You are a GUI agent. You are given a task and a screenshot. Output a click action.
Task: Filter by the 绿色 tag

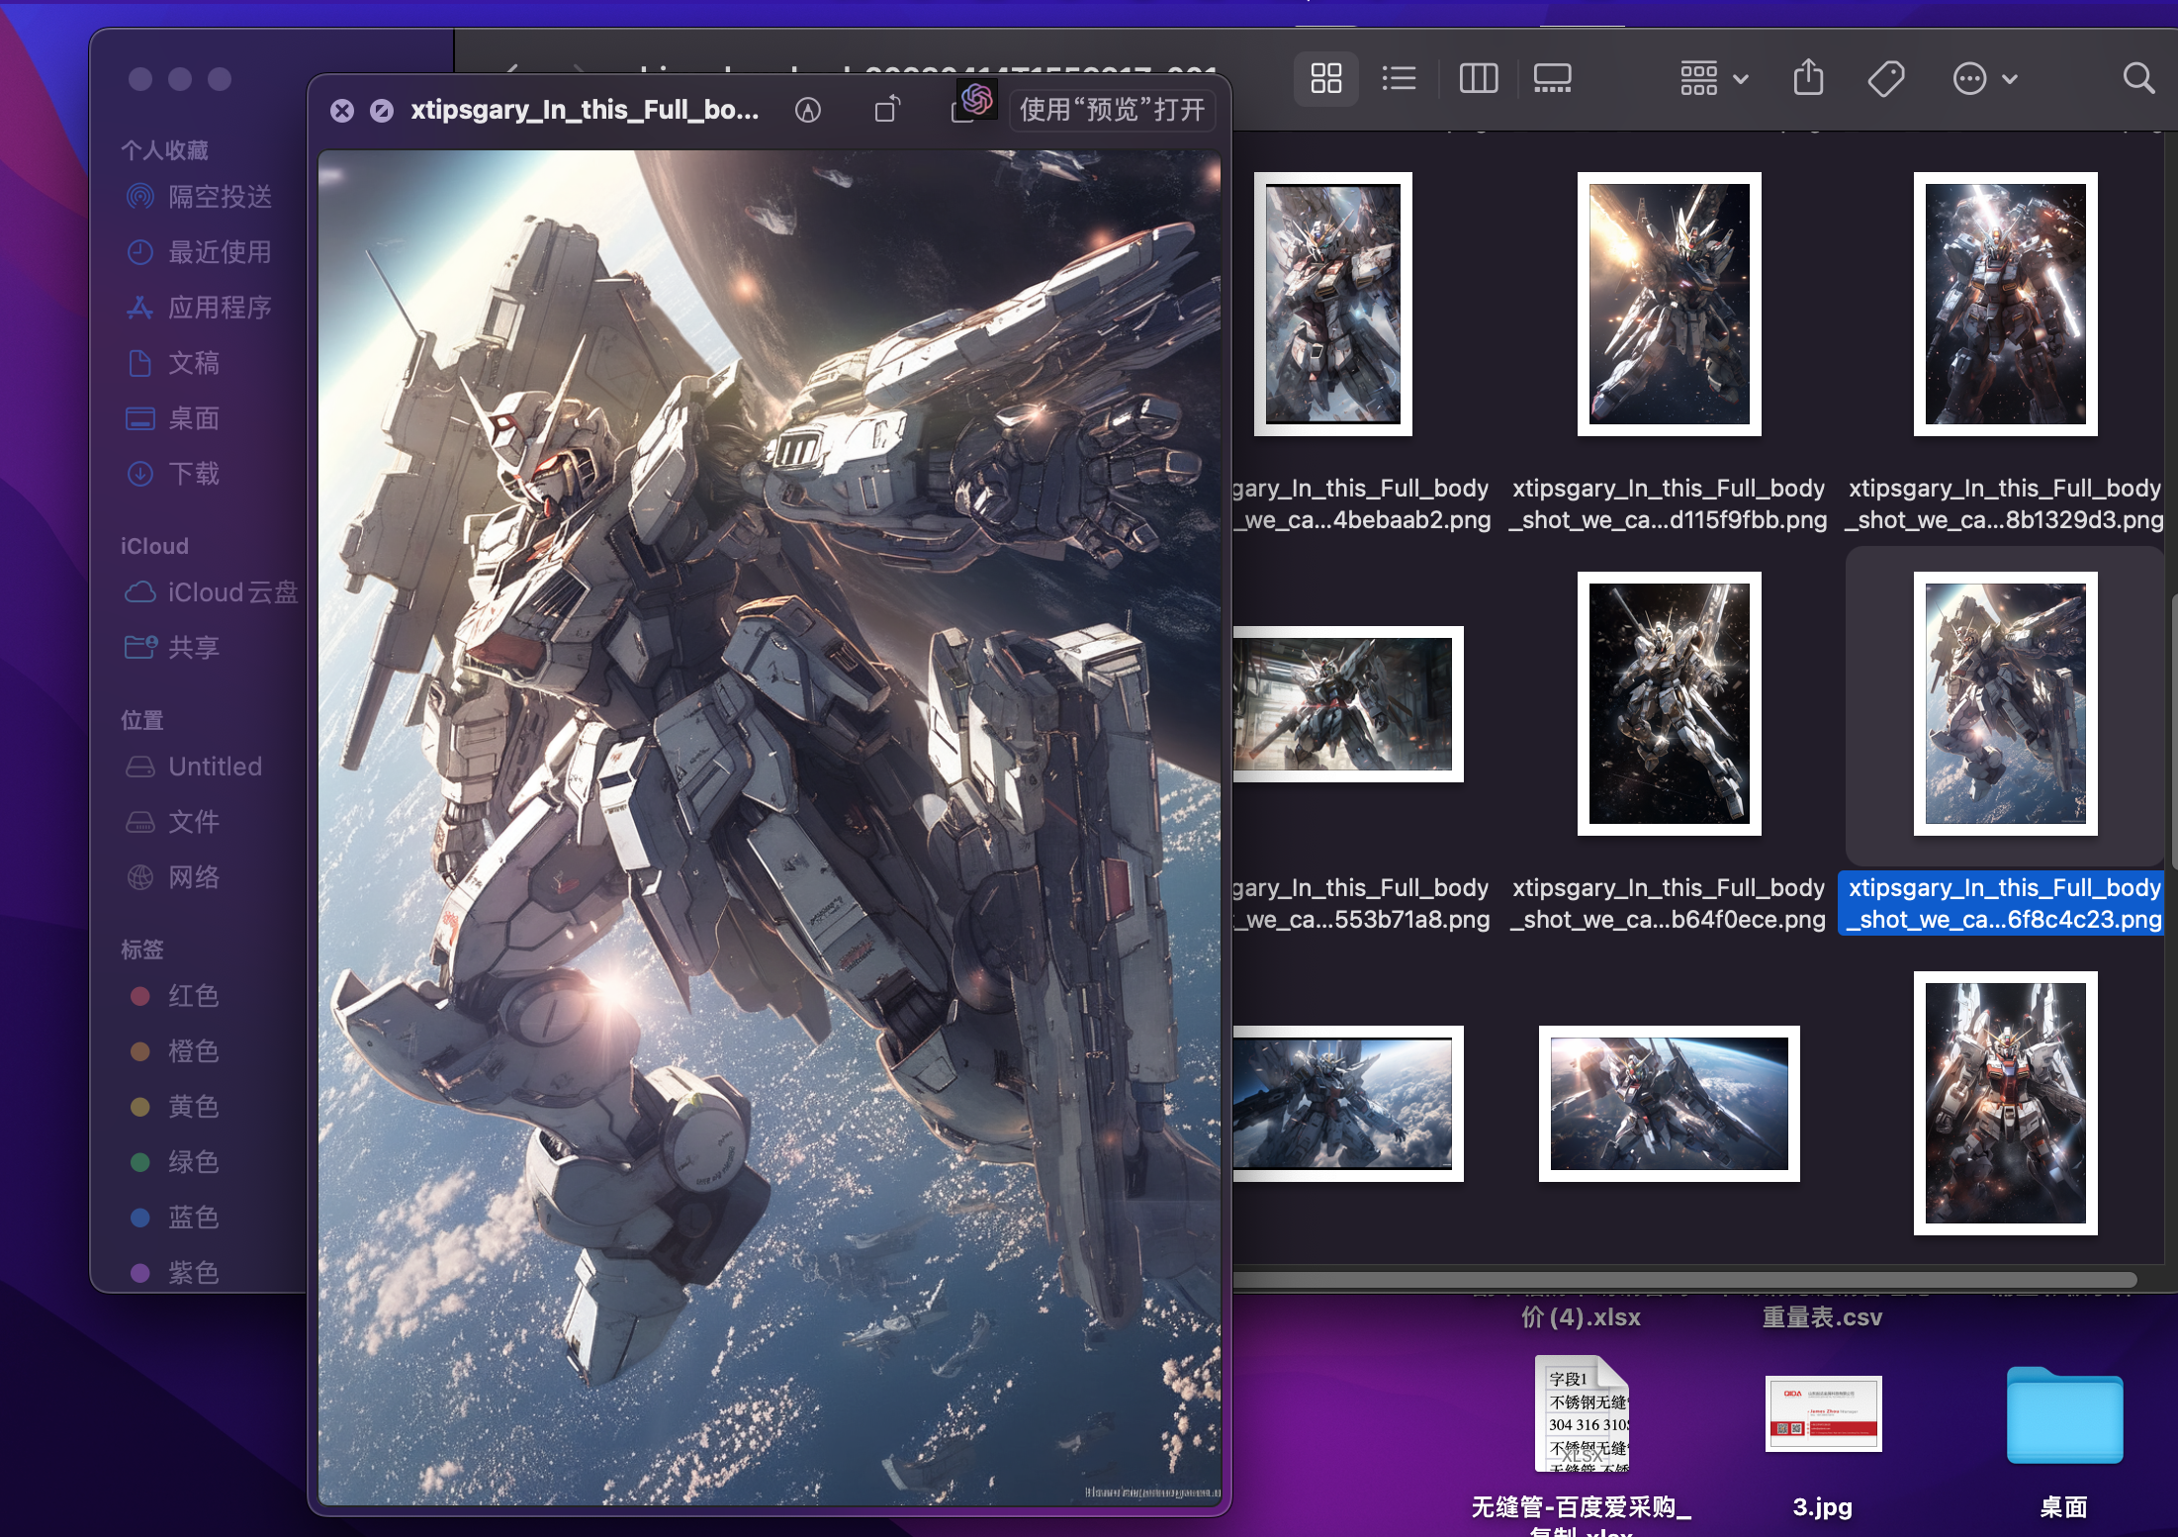pos(174,1162)
